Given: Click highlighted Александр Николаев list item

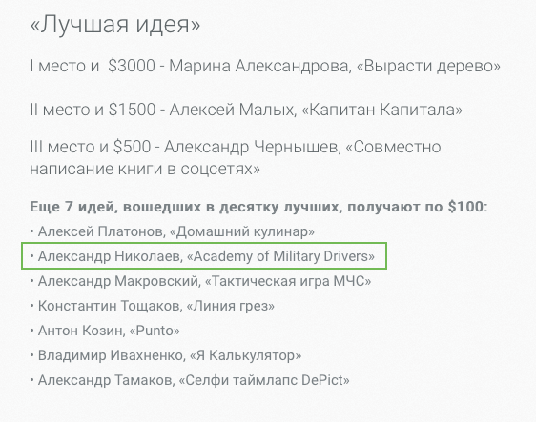Looking at the screenshot, I should pos(204,256).
